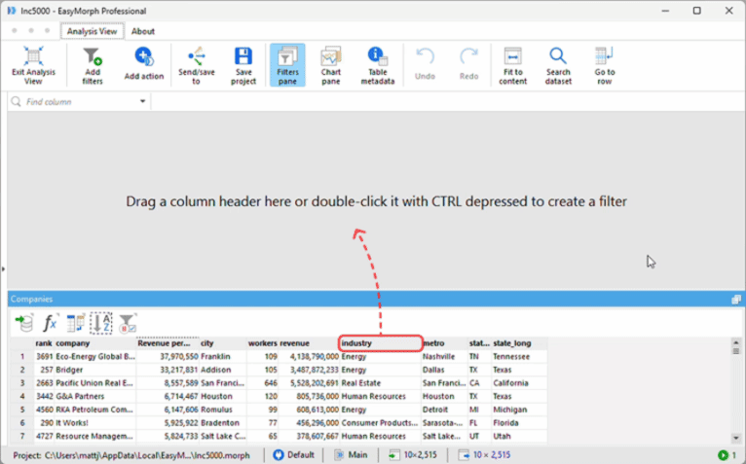Open Table metadata
This screenshot has width=746, height=464.
(377, 65)
